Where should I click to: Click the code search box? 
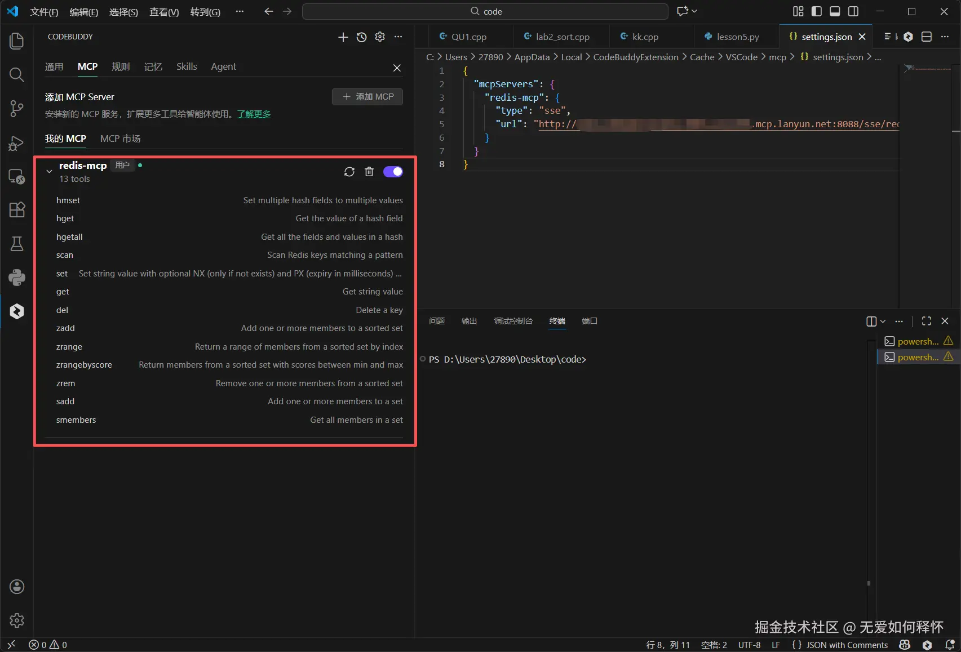point(485,11)
